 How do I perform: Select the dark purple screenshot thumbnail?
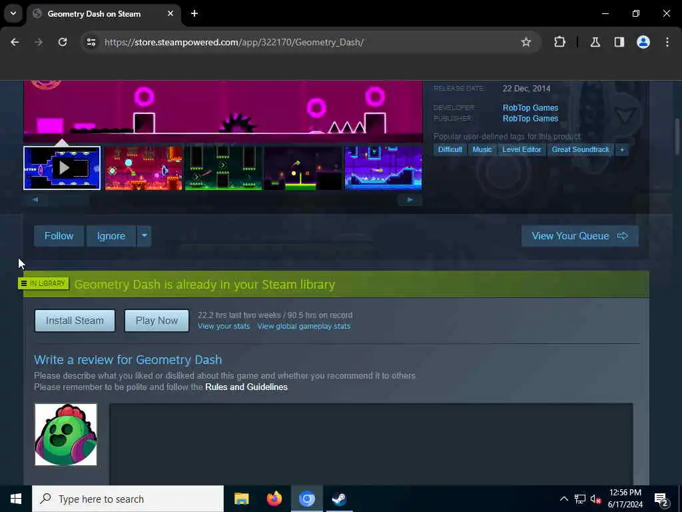[303, 168]
